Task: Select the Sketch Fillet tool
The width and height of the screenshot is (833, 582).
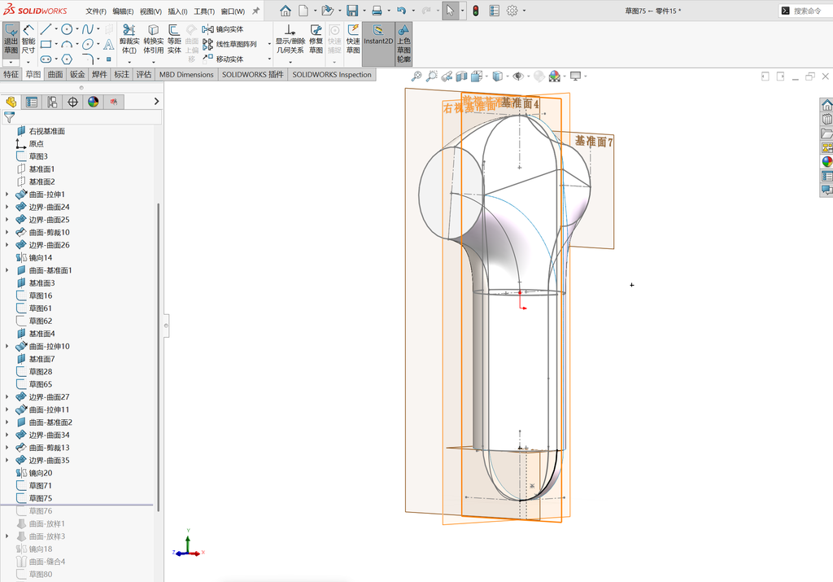Action: click(x=88, y=59)
